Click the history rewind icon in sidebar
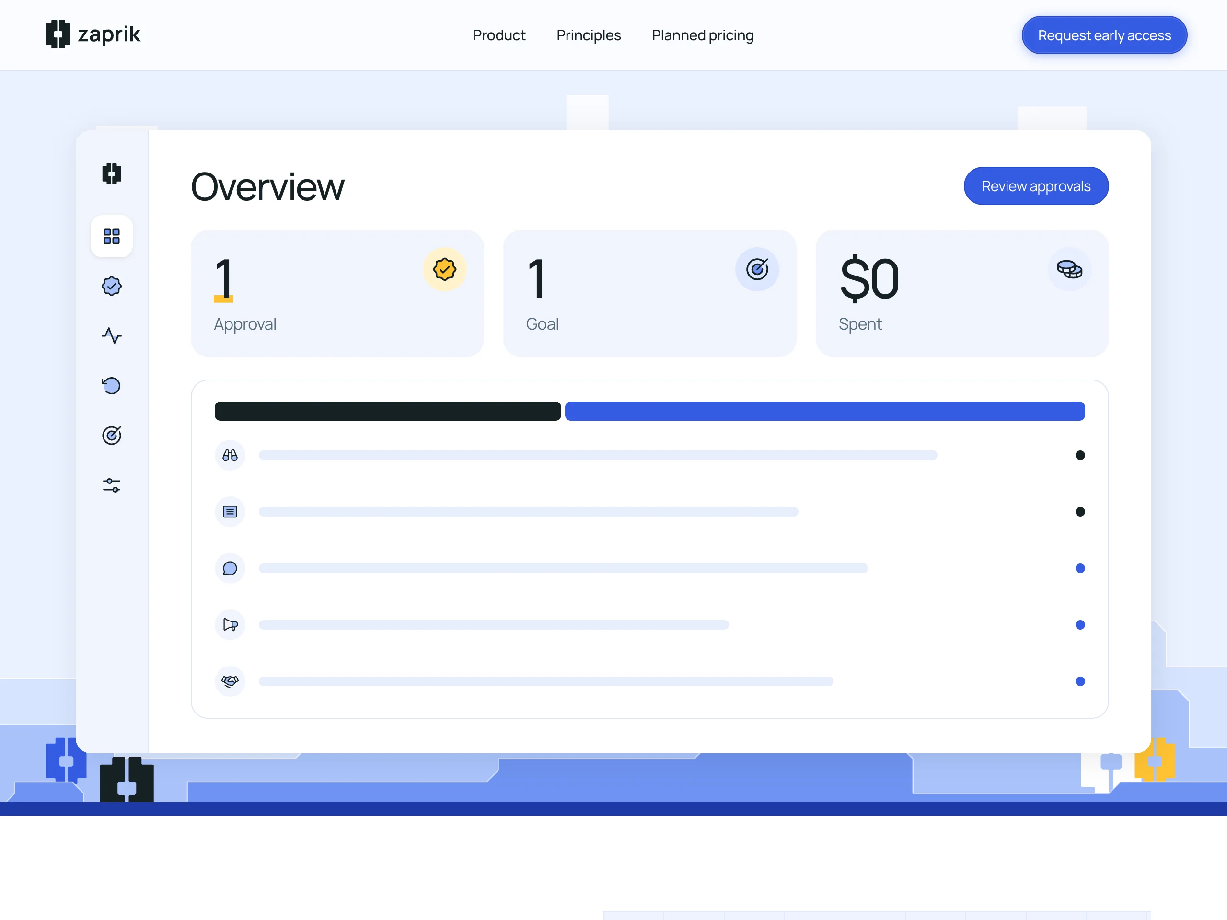This screenshot has height=920, width=1227. click(112, 385)
